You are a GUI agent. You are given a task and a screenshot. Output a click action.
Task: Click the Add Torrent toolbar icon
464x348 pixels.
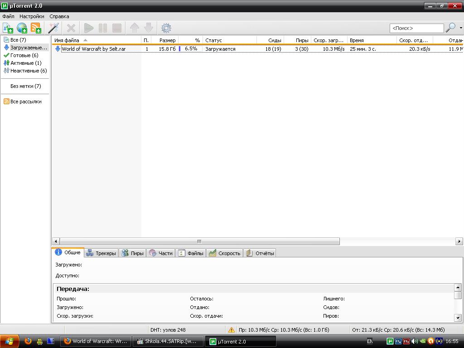pyautogui.click(x=8, y=28)
